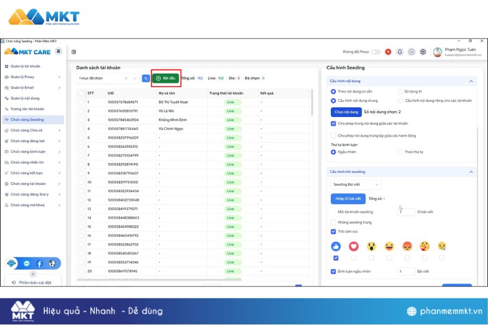
Task: Select the 'Sử dụng AI' radio option
Action: 400,92
